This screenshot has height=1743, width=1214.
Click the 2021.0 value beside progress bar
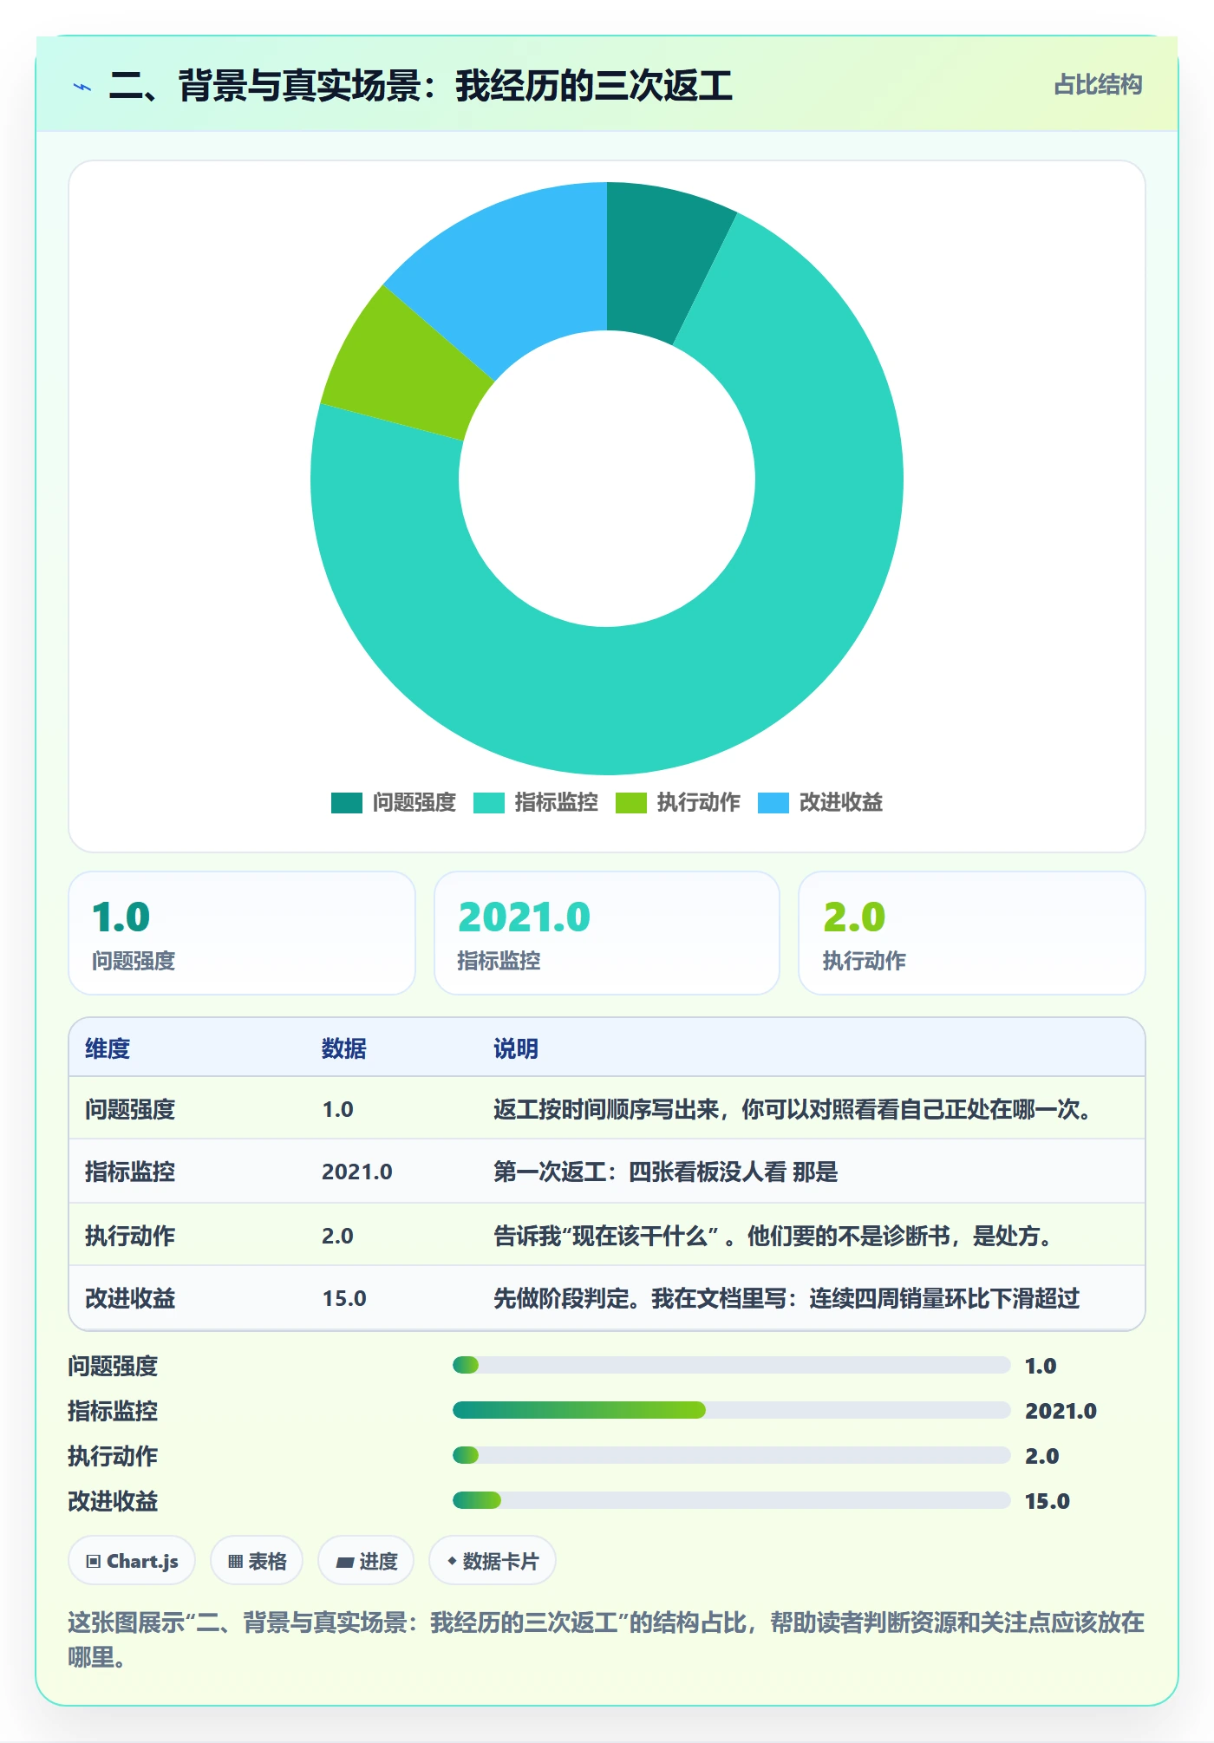[1061, 1411]
